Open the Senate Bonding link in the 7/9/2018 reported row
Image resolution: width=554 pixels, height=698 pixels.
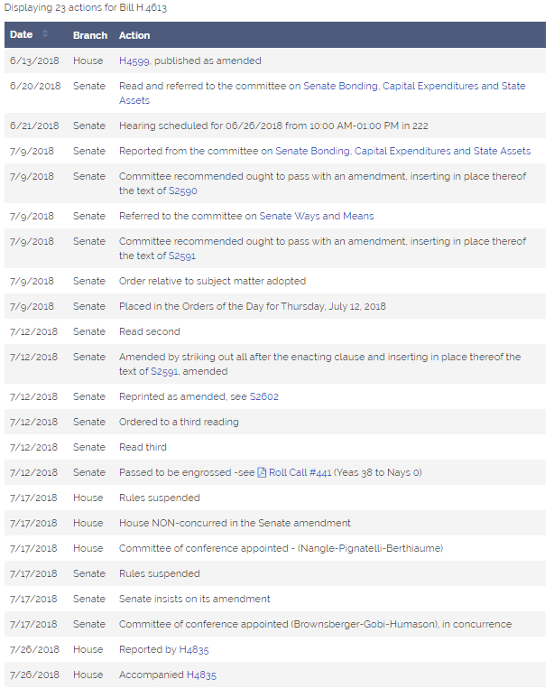(x=402, y=152)
